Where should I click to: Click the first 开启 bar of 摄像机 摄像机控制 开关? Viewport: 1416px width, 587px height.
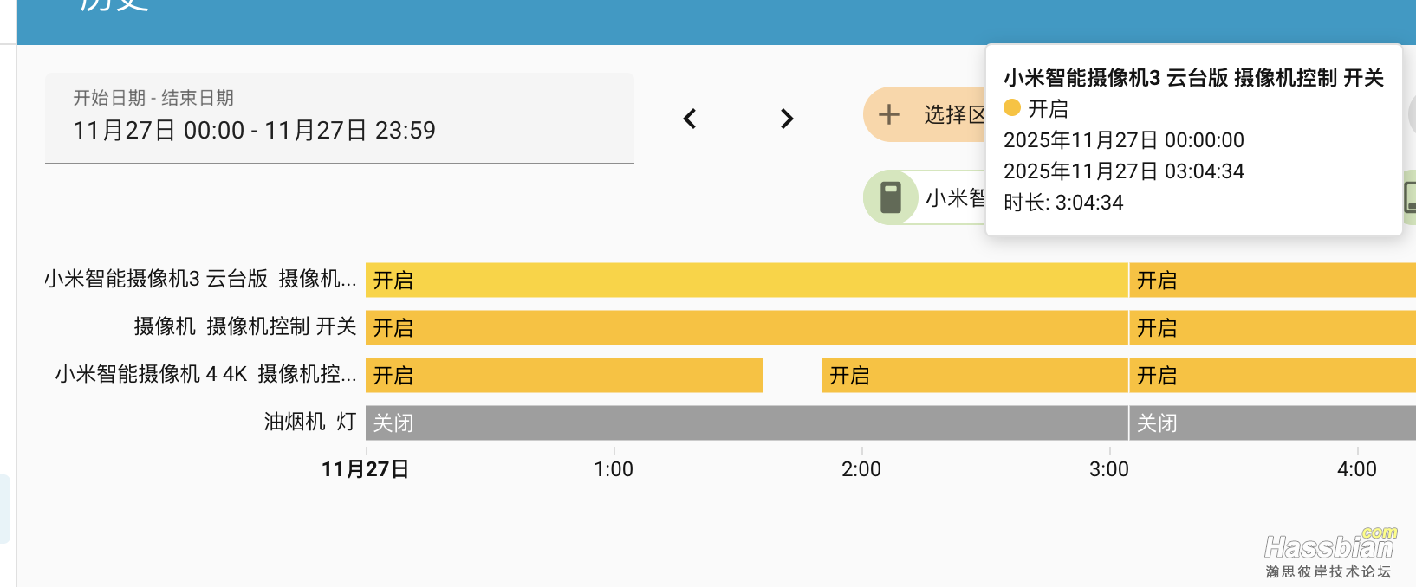click(x=745, y=328)
